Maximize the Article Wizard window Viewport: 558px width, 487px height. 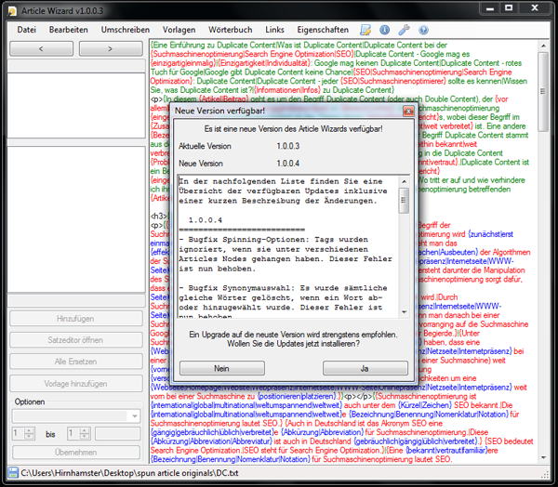[510, 7]
